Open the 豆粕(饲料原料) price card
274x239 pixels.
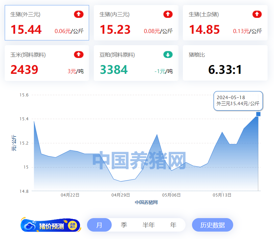click(x=136, y=63)
